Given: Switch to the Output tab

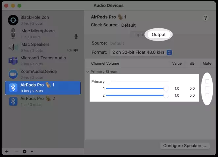Looking at the screenshot, I should tap(159, 34).
